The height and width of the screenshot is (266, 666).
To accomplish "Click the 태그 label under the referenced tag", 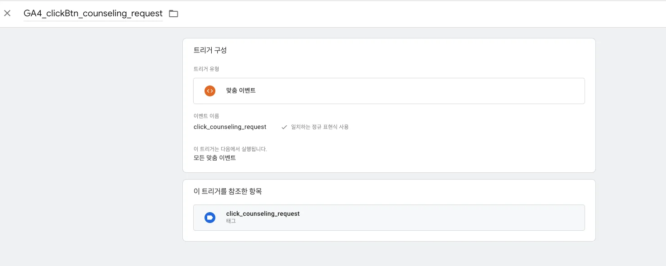I will [231, 221].
